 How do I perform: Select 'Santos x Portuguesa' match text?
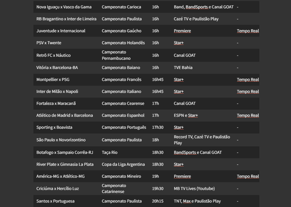click(55, 201)
